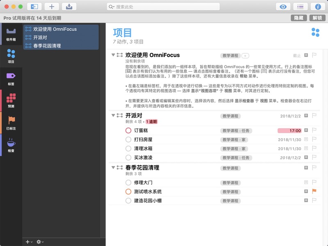Click the 截止 due field of 欢迎使用 OmniFocus

point(296,56)
